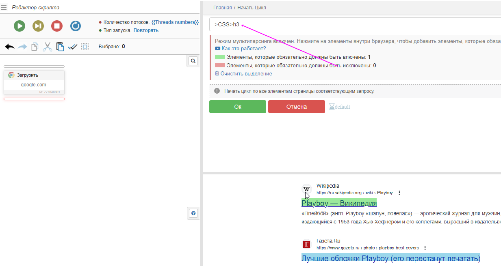Image resolution: width=501 pixels, height=266 pixels.
Task: Click the paste clipboard icon
Action: coord(60,47)
